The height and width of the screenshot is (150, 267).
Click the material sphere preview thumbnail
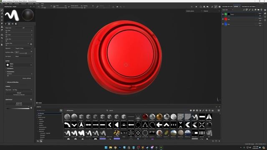click(28, 15)
